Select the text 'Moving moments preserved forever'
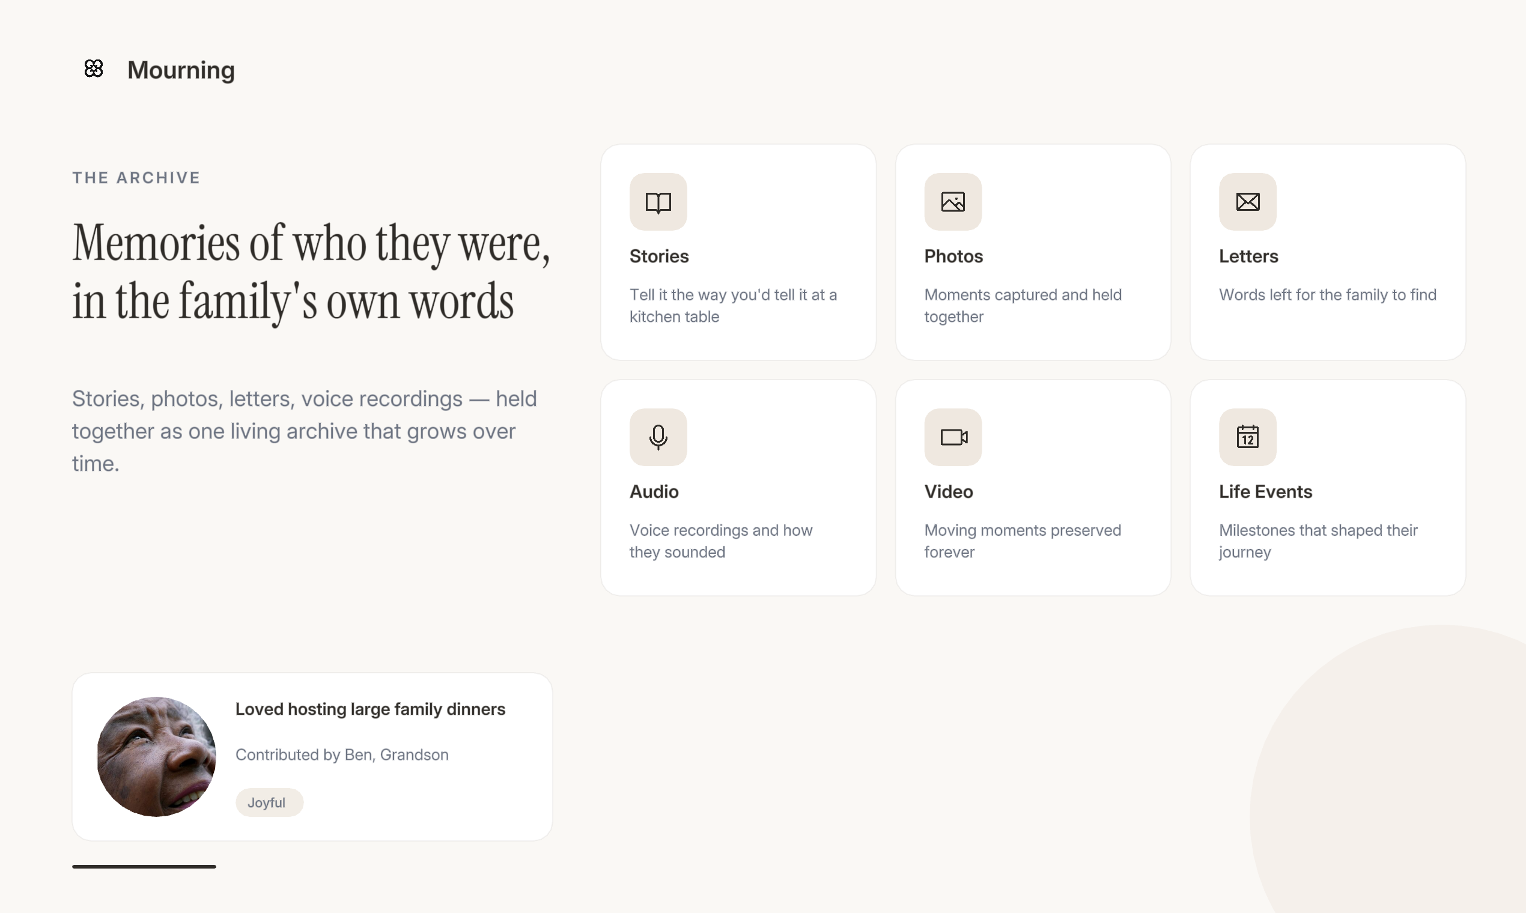The height and width of the screenshot is (913, 1526). click(x=1023, y=541)
